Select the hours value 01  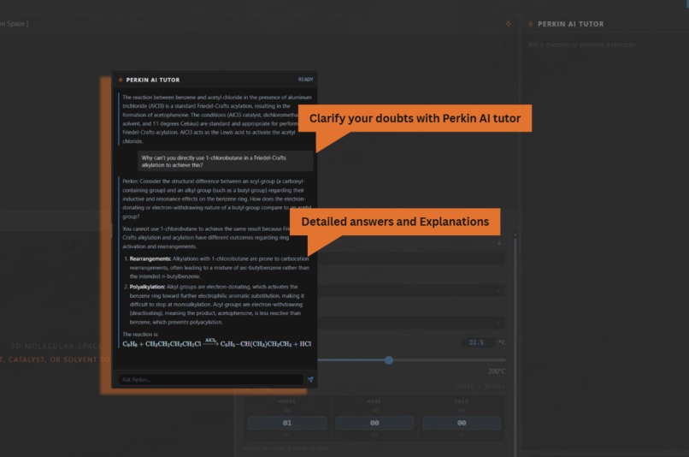click(x=287, y=423)
